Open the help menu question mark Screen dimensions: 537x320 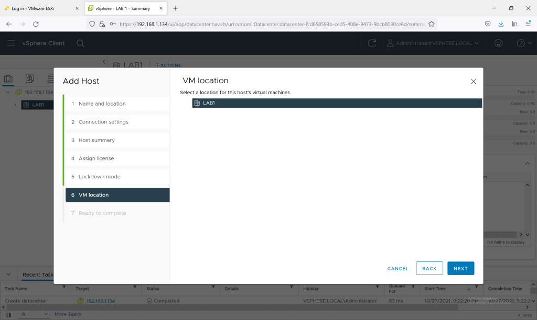click(x=524, y=43)
